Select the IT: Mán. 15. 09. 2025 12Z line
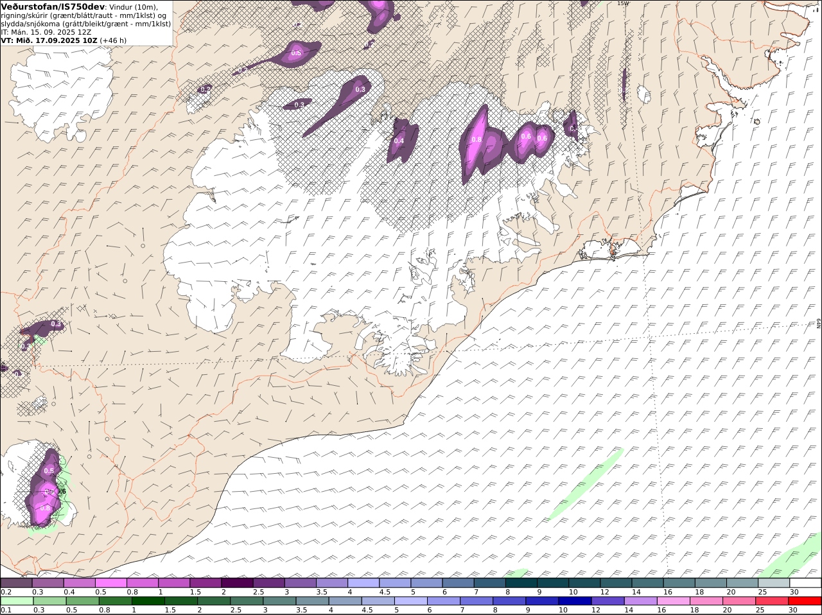822x615 pixels. coord(46,31)
